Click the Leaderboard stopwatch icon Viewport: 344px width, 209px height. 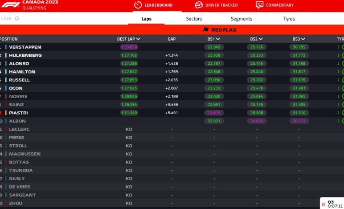tap(138, 5)
